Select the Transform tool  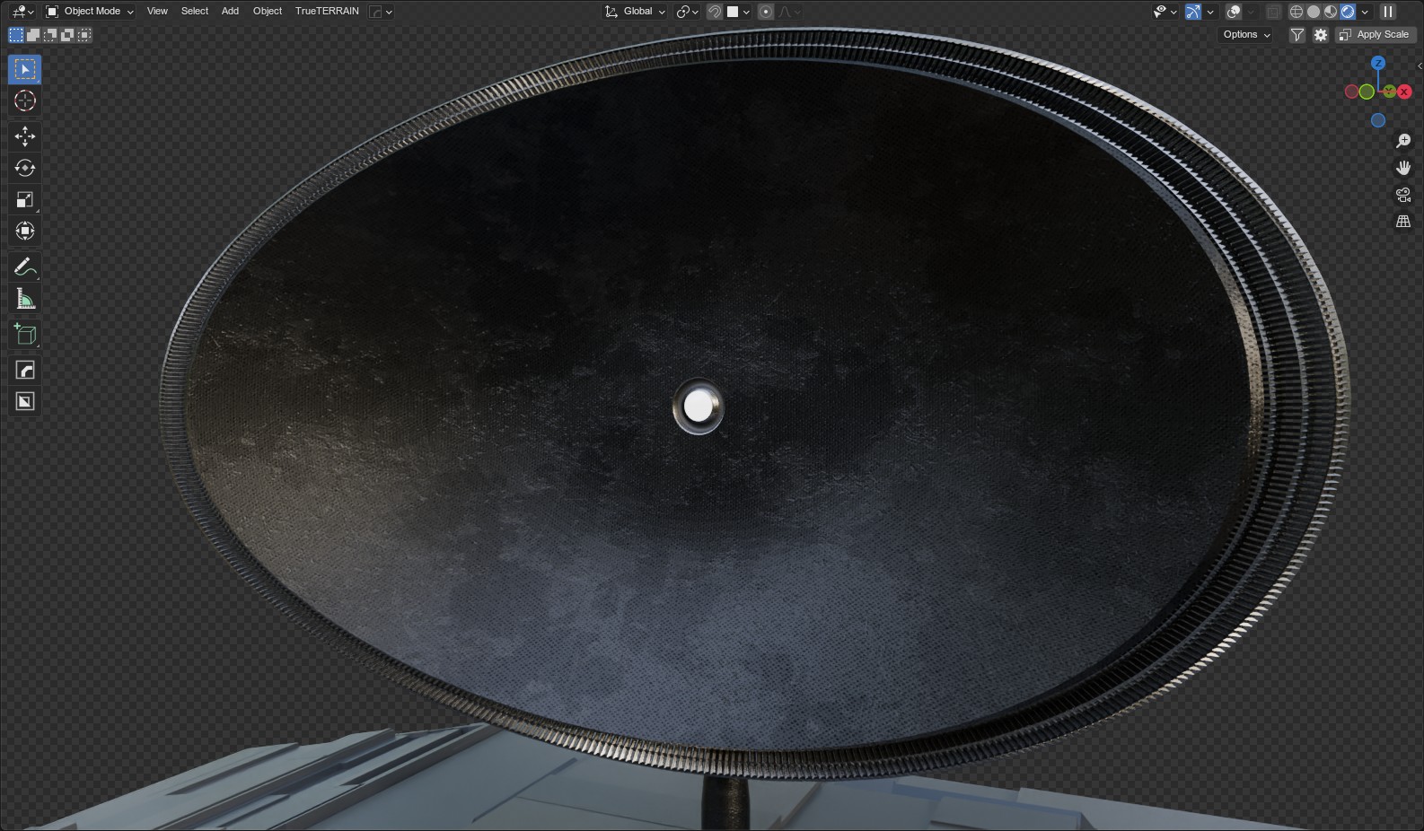[x=25, y=231]
